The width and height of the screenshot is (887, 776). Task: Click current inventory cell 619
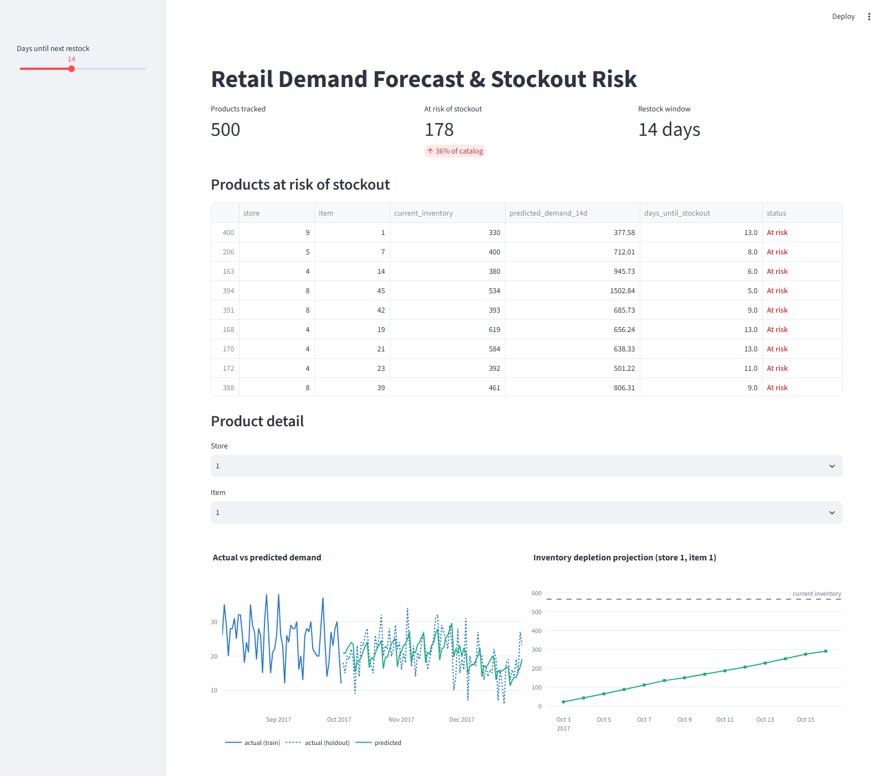[447, 329]
